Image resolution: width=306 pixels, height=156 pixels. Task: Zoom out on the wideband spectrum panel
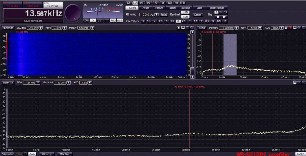click(304, 82)
